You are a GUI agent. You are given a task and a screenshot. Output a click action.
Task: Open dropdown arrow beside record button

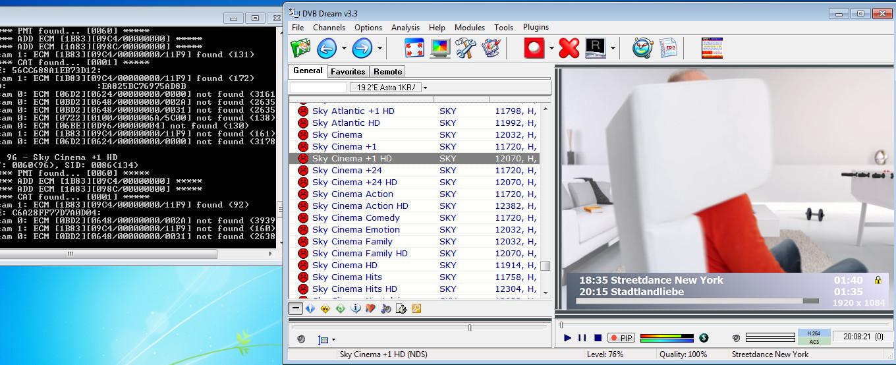click(x=551, y=48)
